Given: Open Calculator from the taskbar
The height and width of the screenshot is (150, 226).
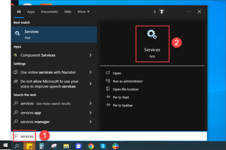Looking at the screenshot, I should (x=42, y=146).
